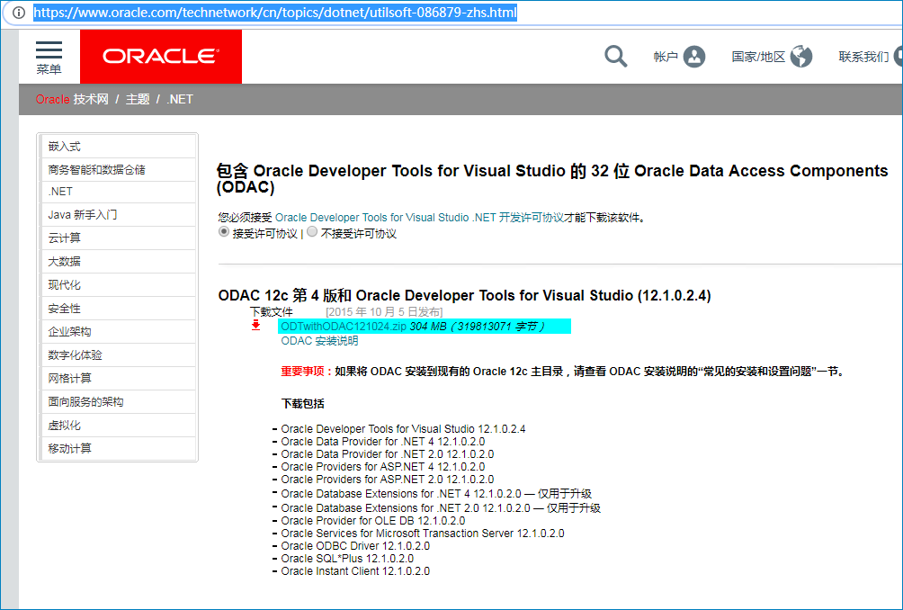Select the 不接受许可协议 radio button
This screenshot has width=903, height=610.
(312, 231)
